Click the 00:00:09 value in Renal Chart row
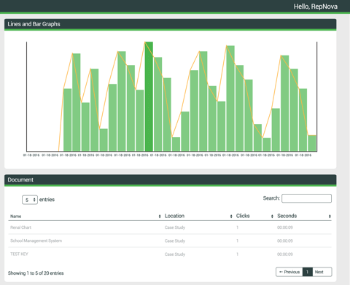 [x=285, y=227]
